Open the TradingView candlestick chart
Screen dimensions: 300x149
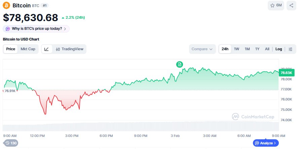pyautogui.click(x=69, y=49)
